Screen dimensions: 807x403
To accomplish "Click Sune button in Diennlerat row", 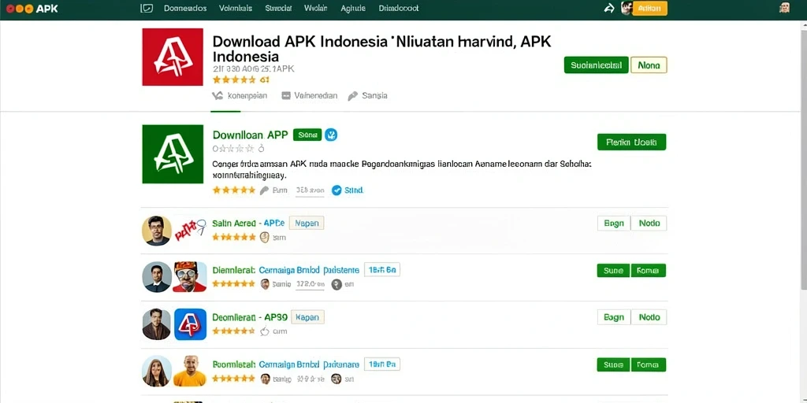I will (613, 271).
